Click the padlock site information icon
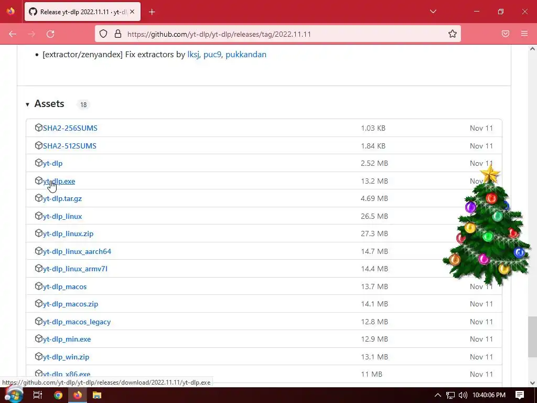537x403 pixels. click(x=118, y=34)
